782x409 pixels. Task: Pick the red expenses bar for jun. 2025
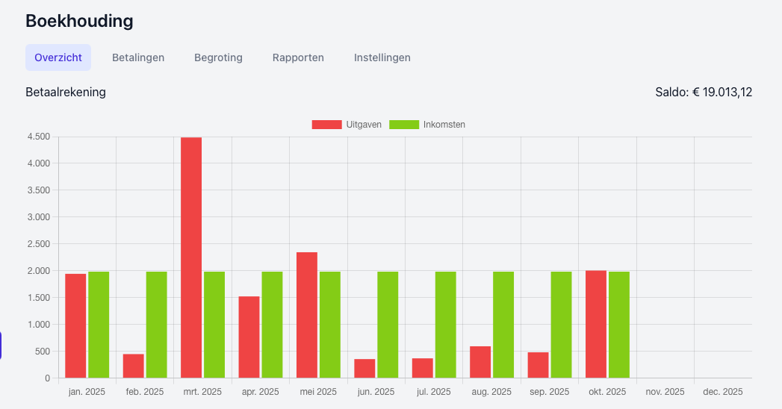click(x=364, y=369)
